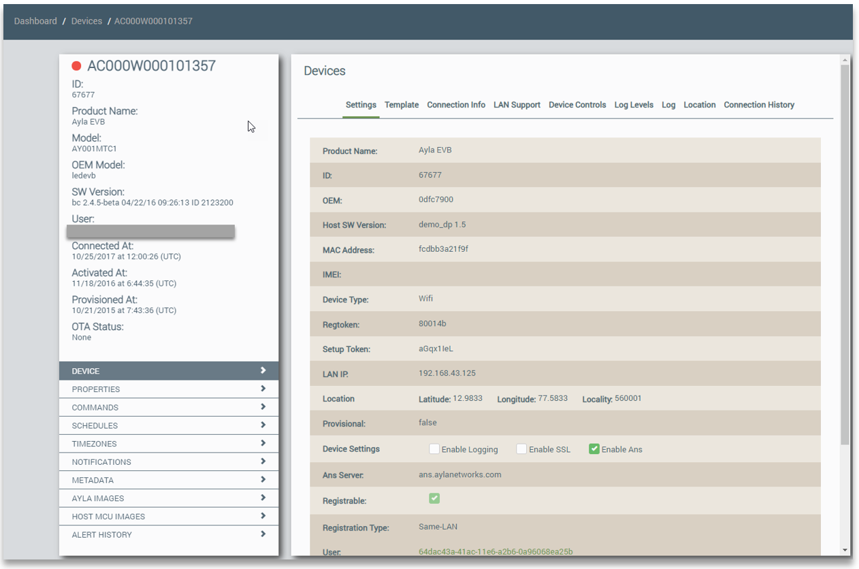Expand the METADATA section chevron
Screen dimensions: 859x569
(x=263, y=479)
